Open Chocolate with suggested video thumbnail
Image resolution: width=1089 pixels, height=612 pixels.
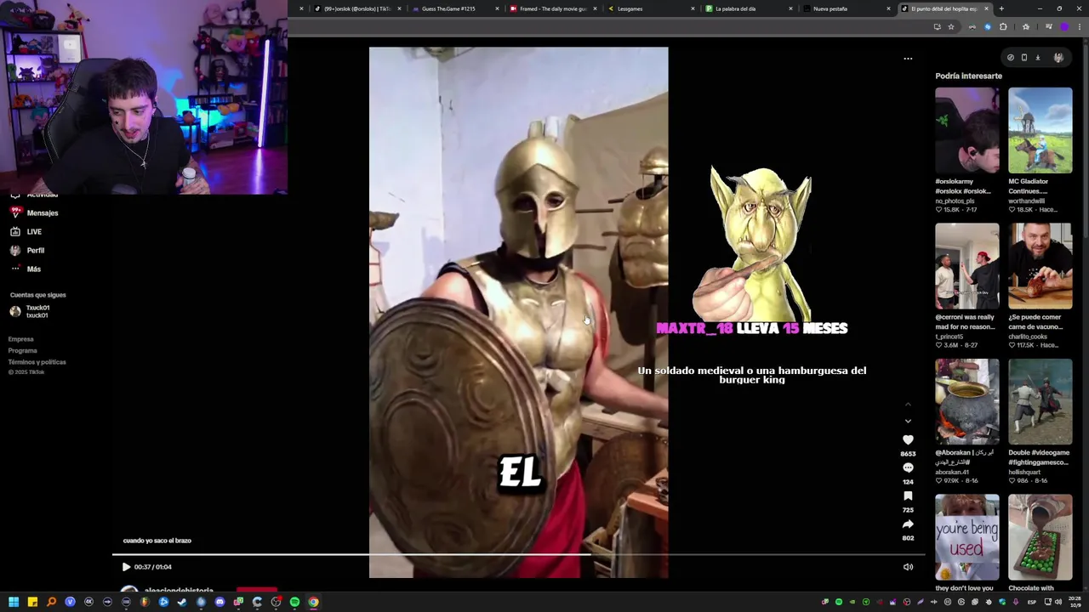point(1041,537)
